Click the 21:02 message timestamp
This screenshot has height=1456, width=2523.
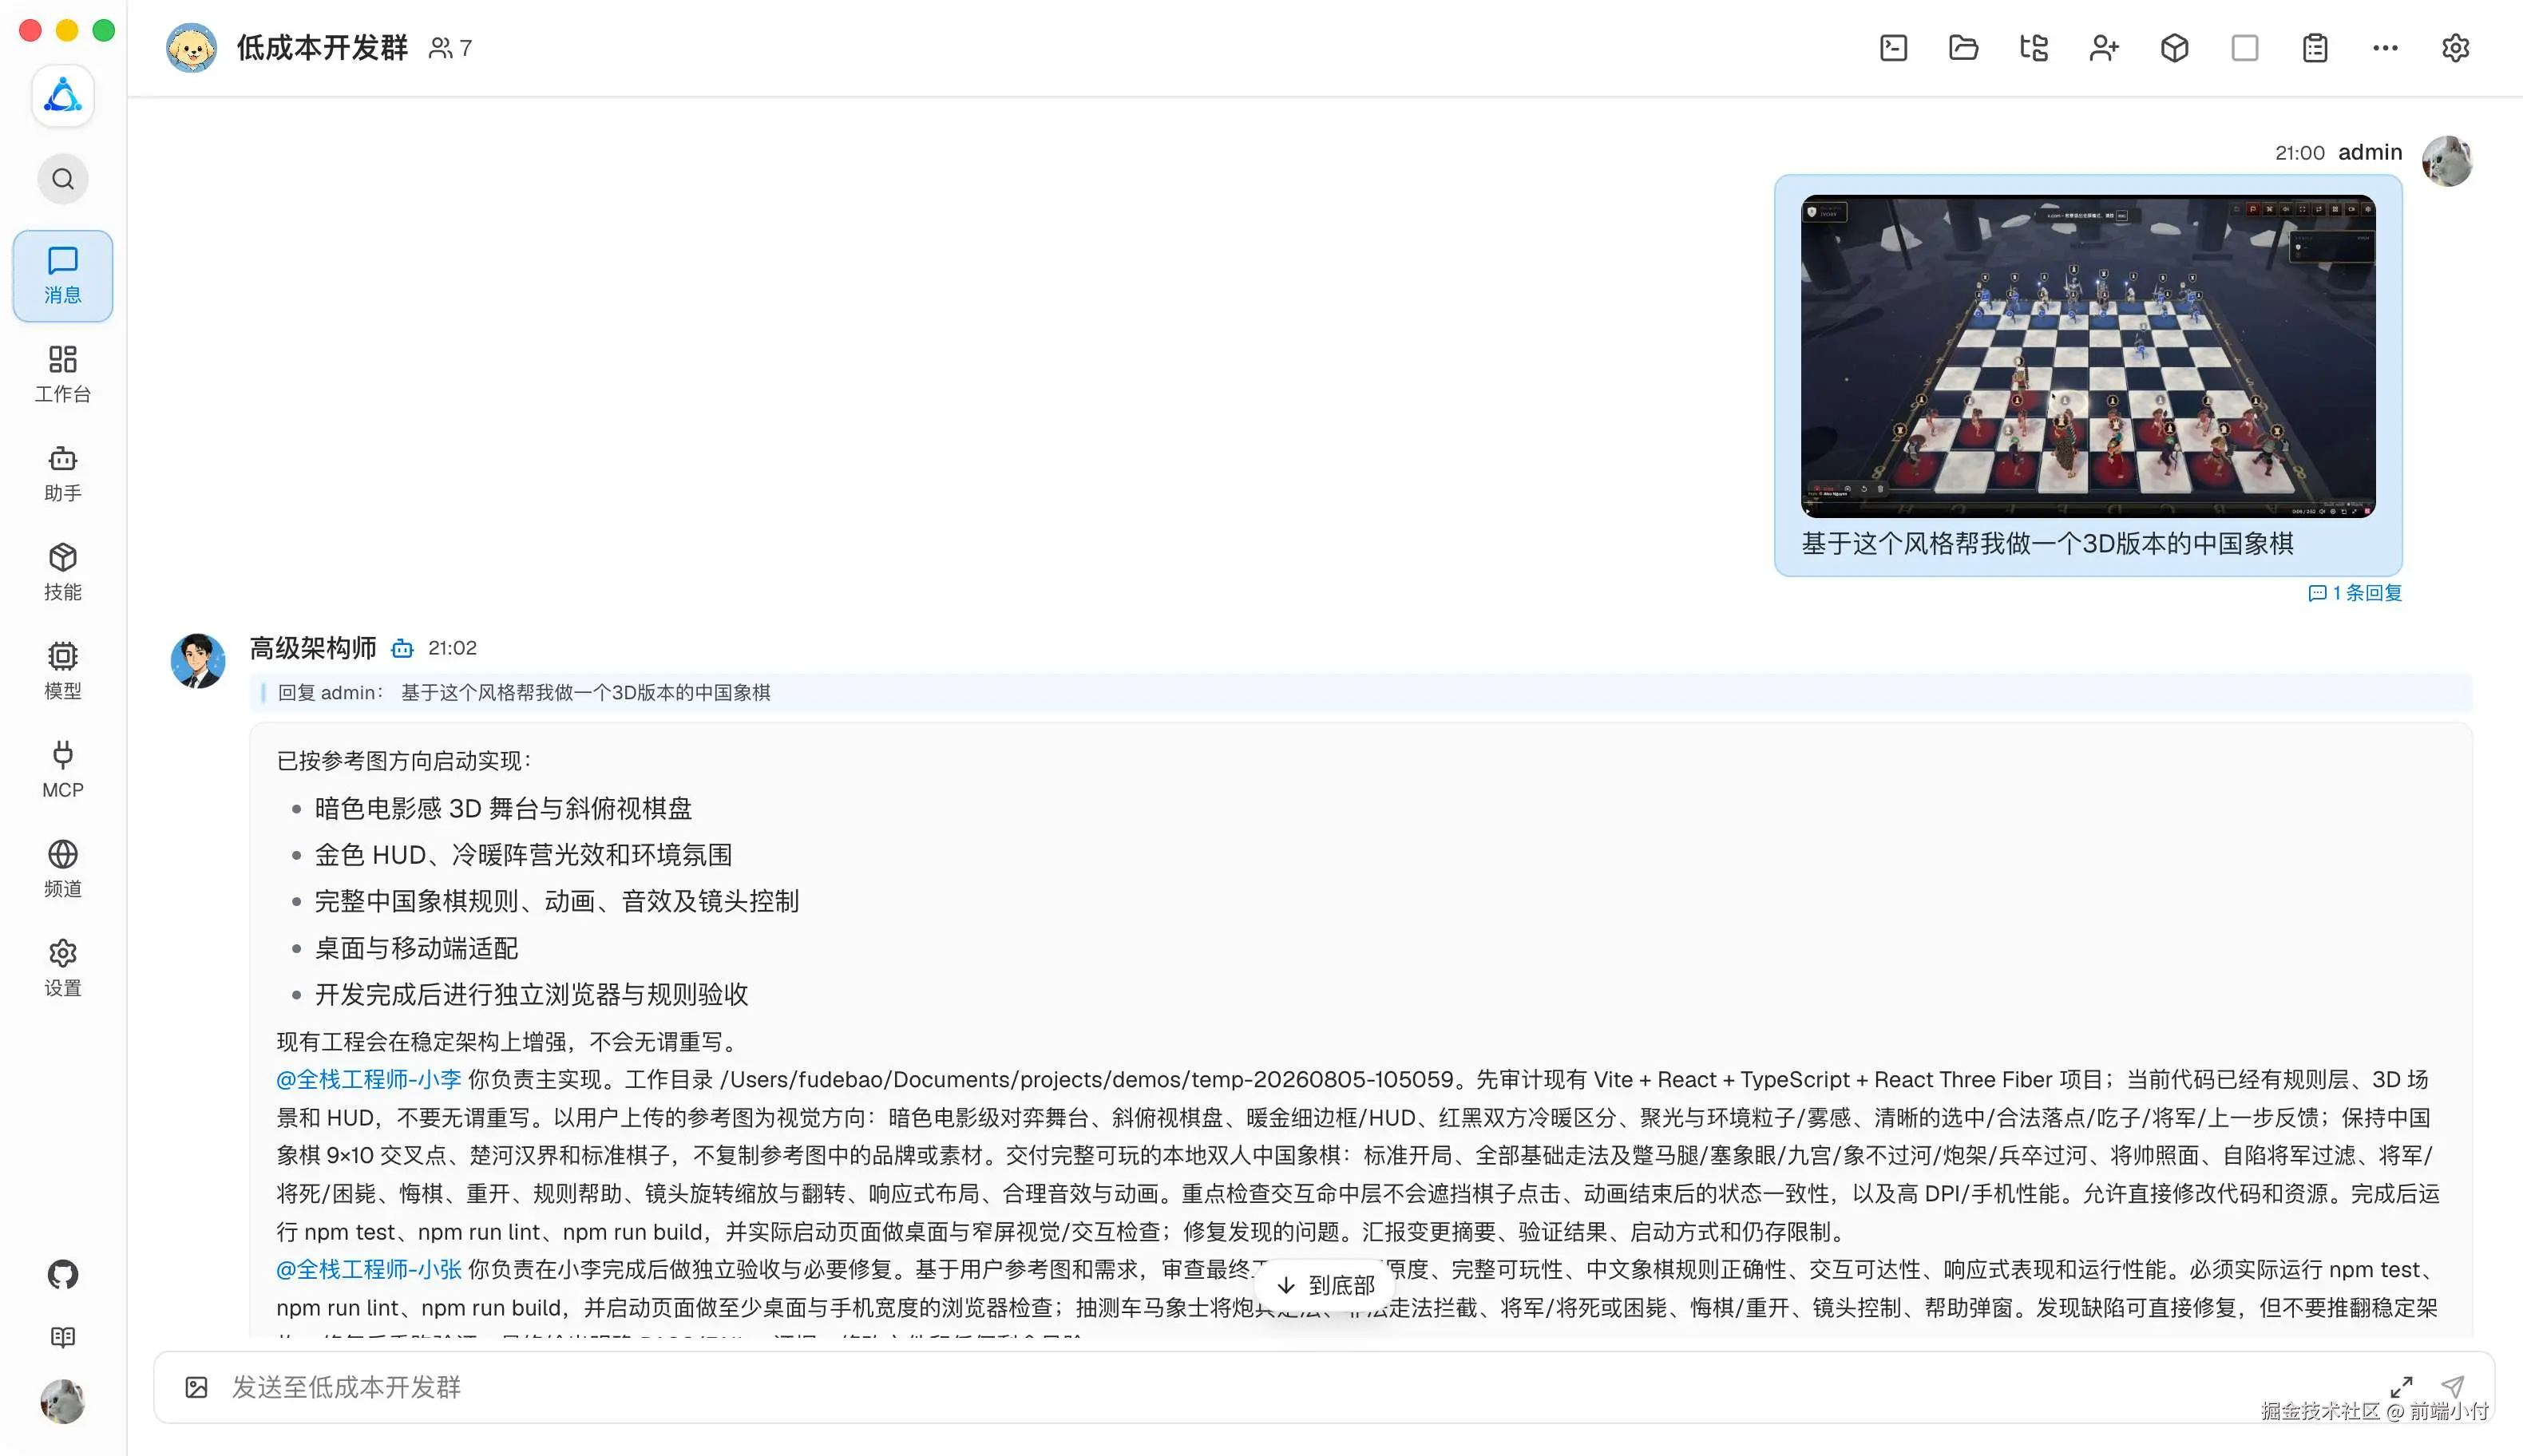(452, 648)
